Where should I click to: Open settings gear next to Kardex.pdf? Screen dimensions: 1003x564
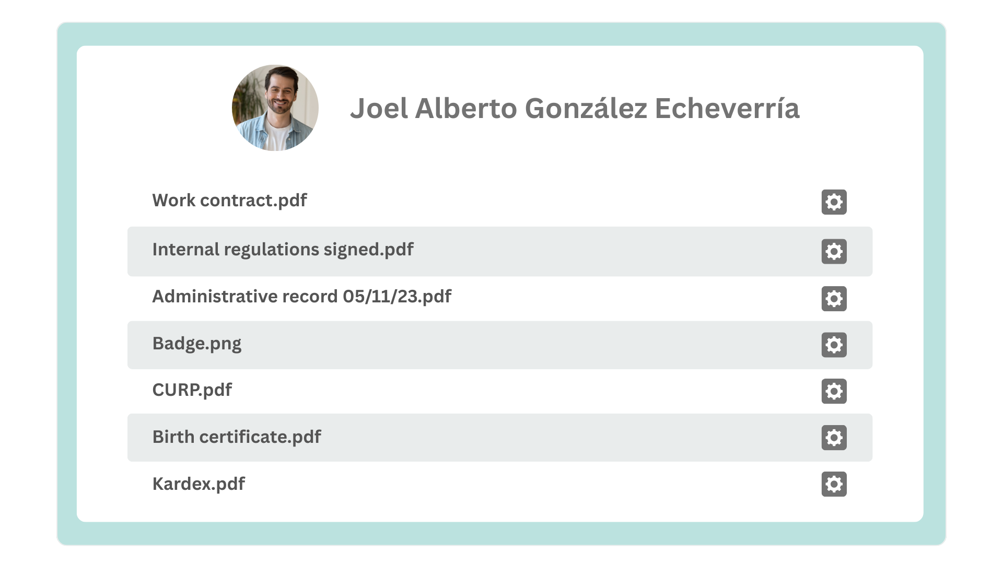834,484
